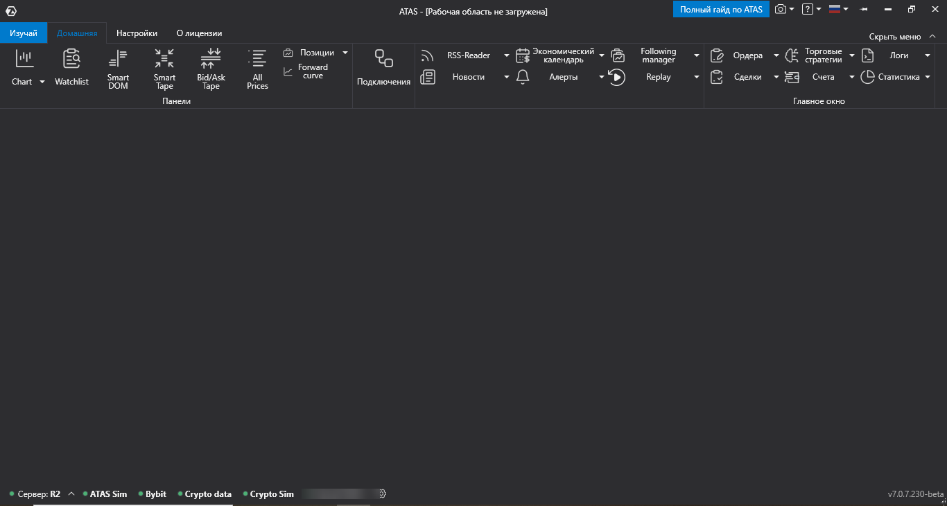
Task: Toggle the window pin icon
Action: (864, 9)
